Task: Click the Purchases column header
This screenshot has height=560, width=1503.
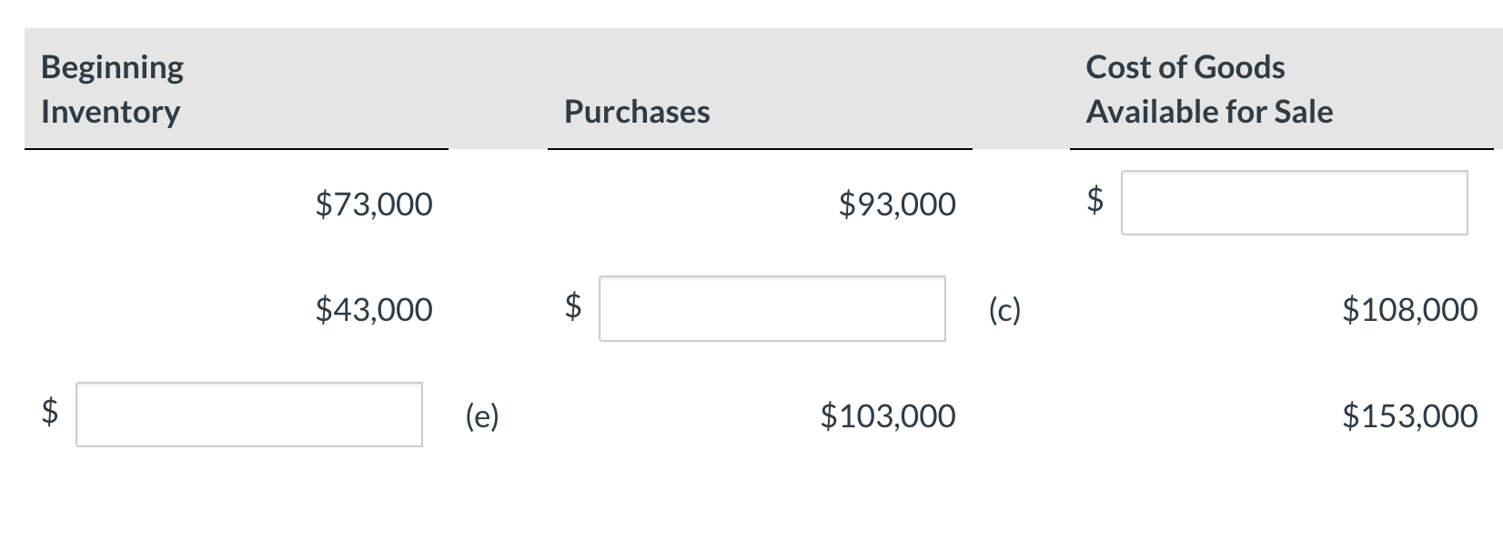Action: click(x=637, y=112)
